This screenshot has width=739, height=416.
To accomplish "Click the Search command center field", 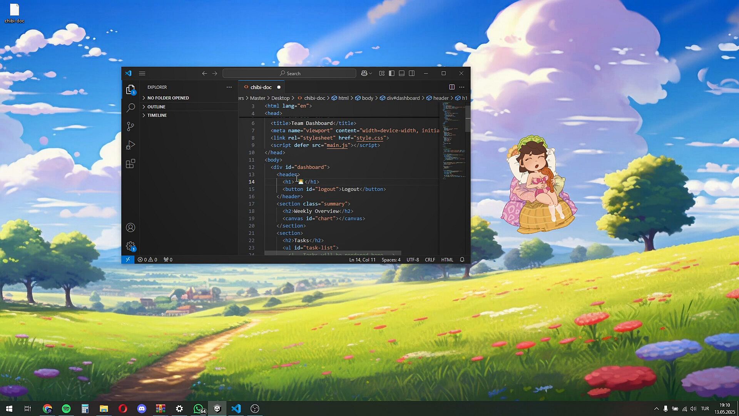I will pos(289,73).
